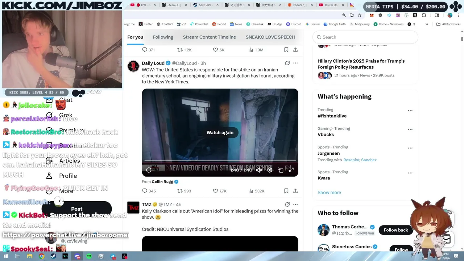Screen dimensions: 464x261
Task: Open Stream Content Timeline tab
Action: (210, 37)
